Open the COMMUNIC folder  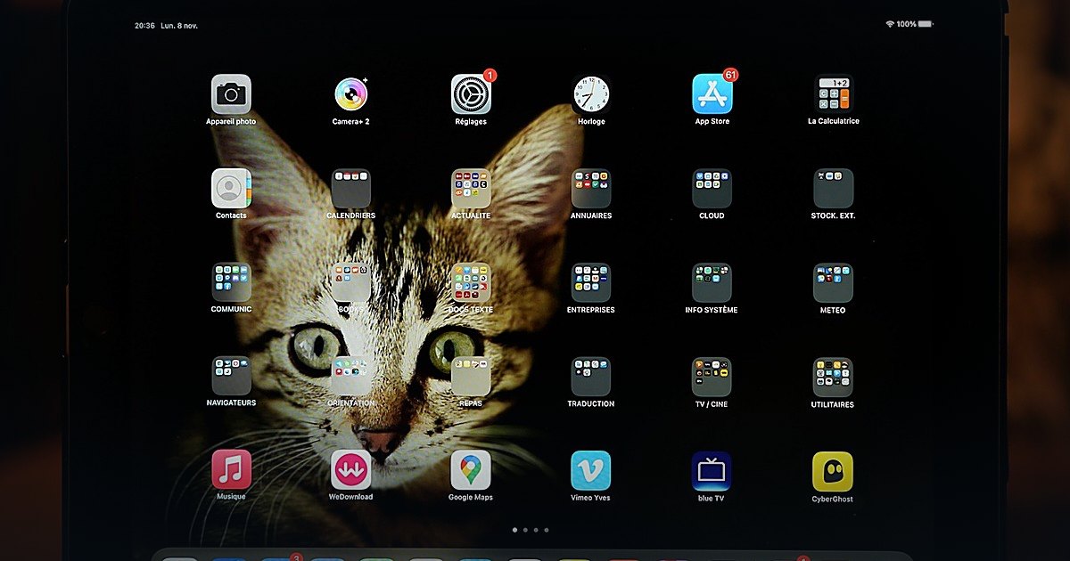(x=231, y=282)
